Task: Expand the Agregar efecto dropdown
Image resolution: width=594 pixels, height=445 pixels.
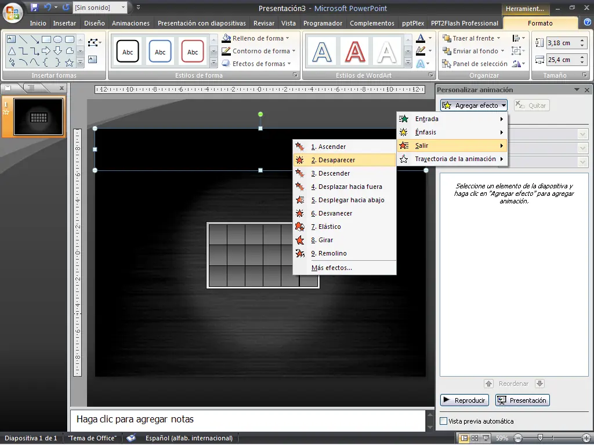Action: click(473, 105)
